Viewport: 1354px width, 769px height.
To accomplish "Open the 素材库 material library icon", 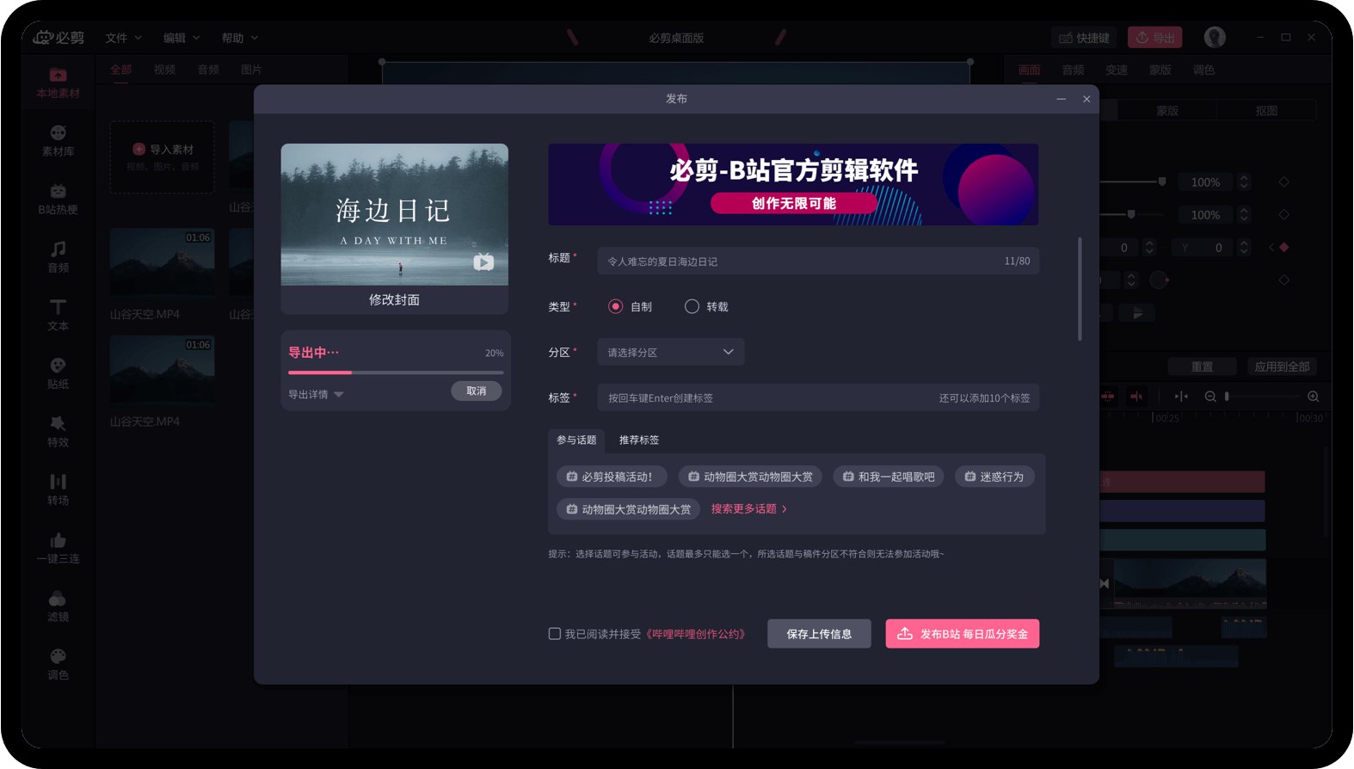I will tap(58, 132).
